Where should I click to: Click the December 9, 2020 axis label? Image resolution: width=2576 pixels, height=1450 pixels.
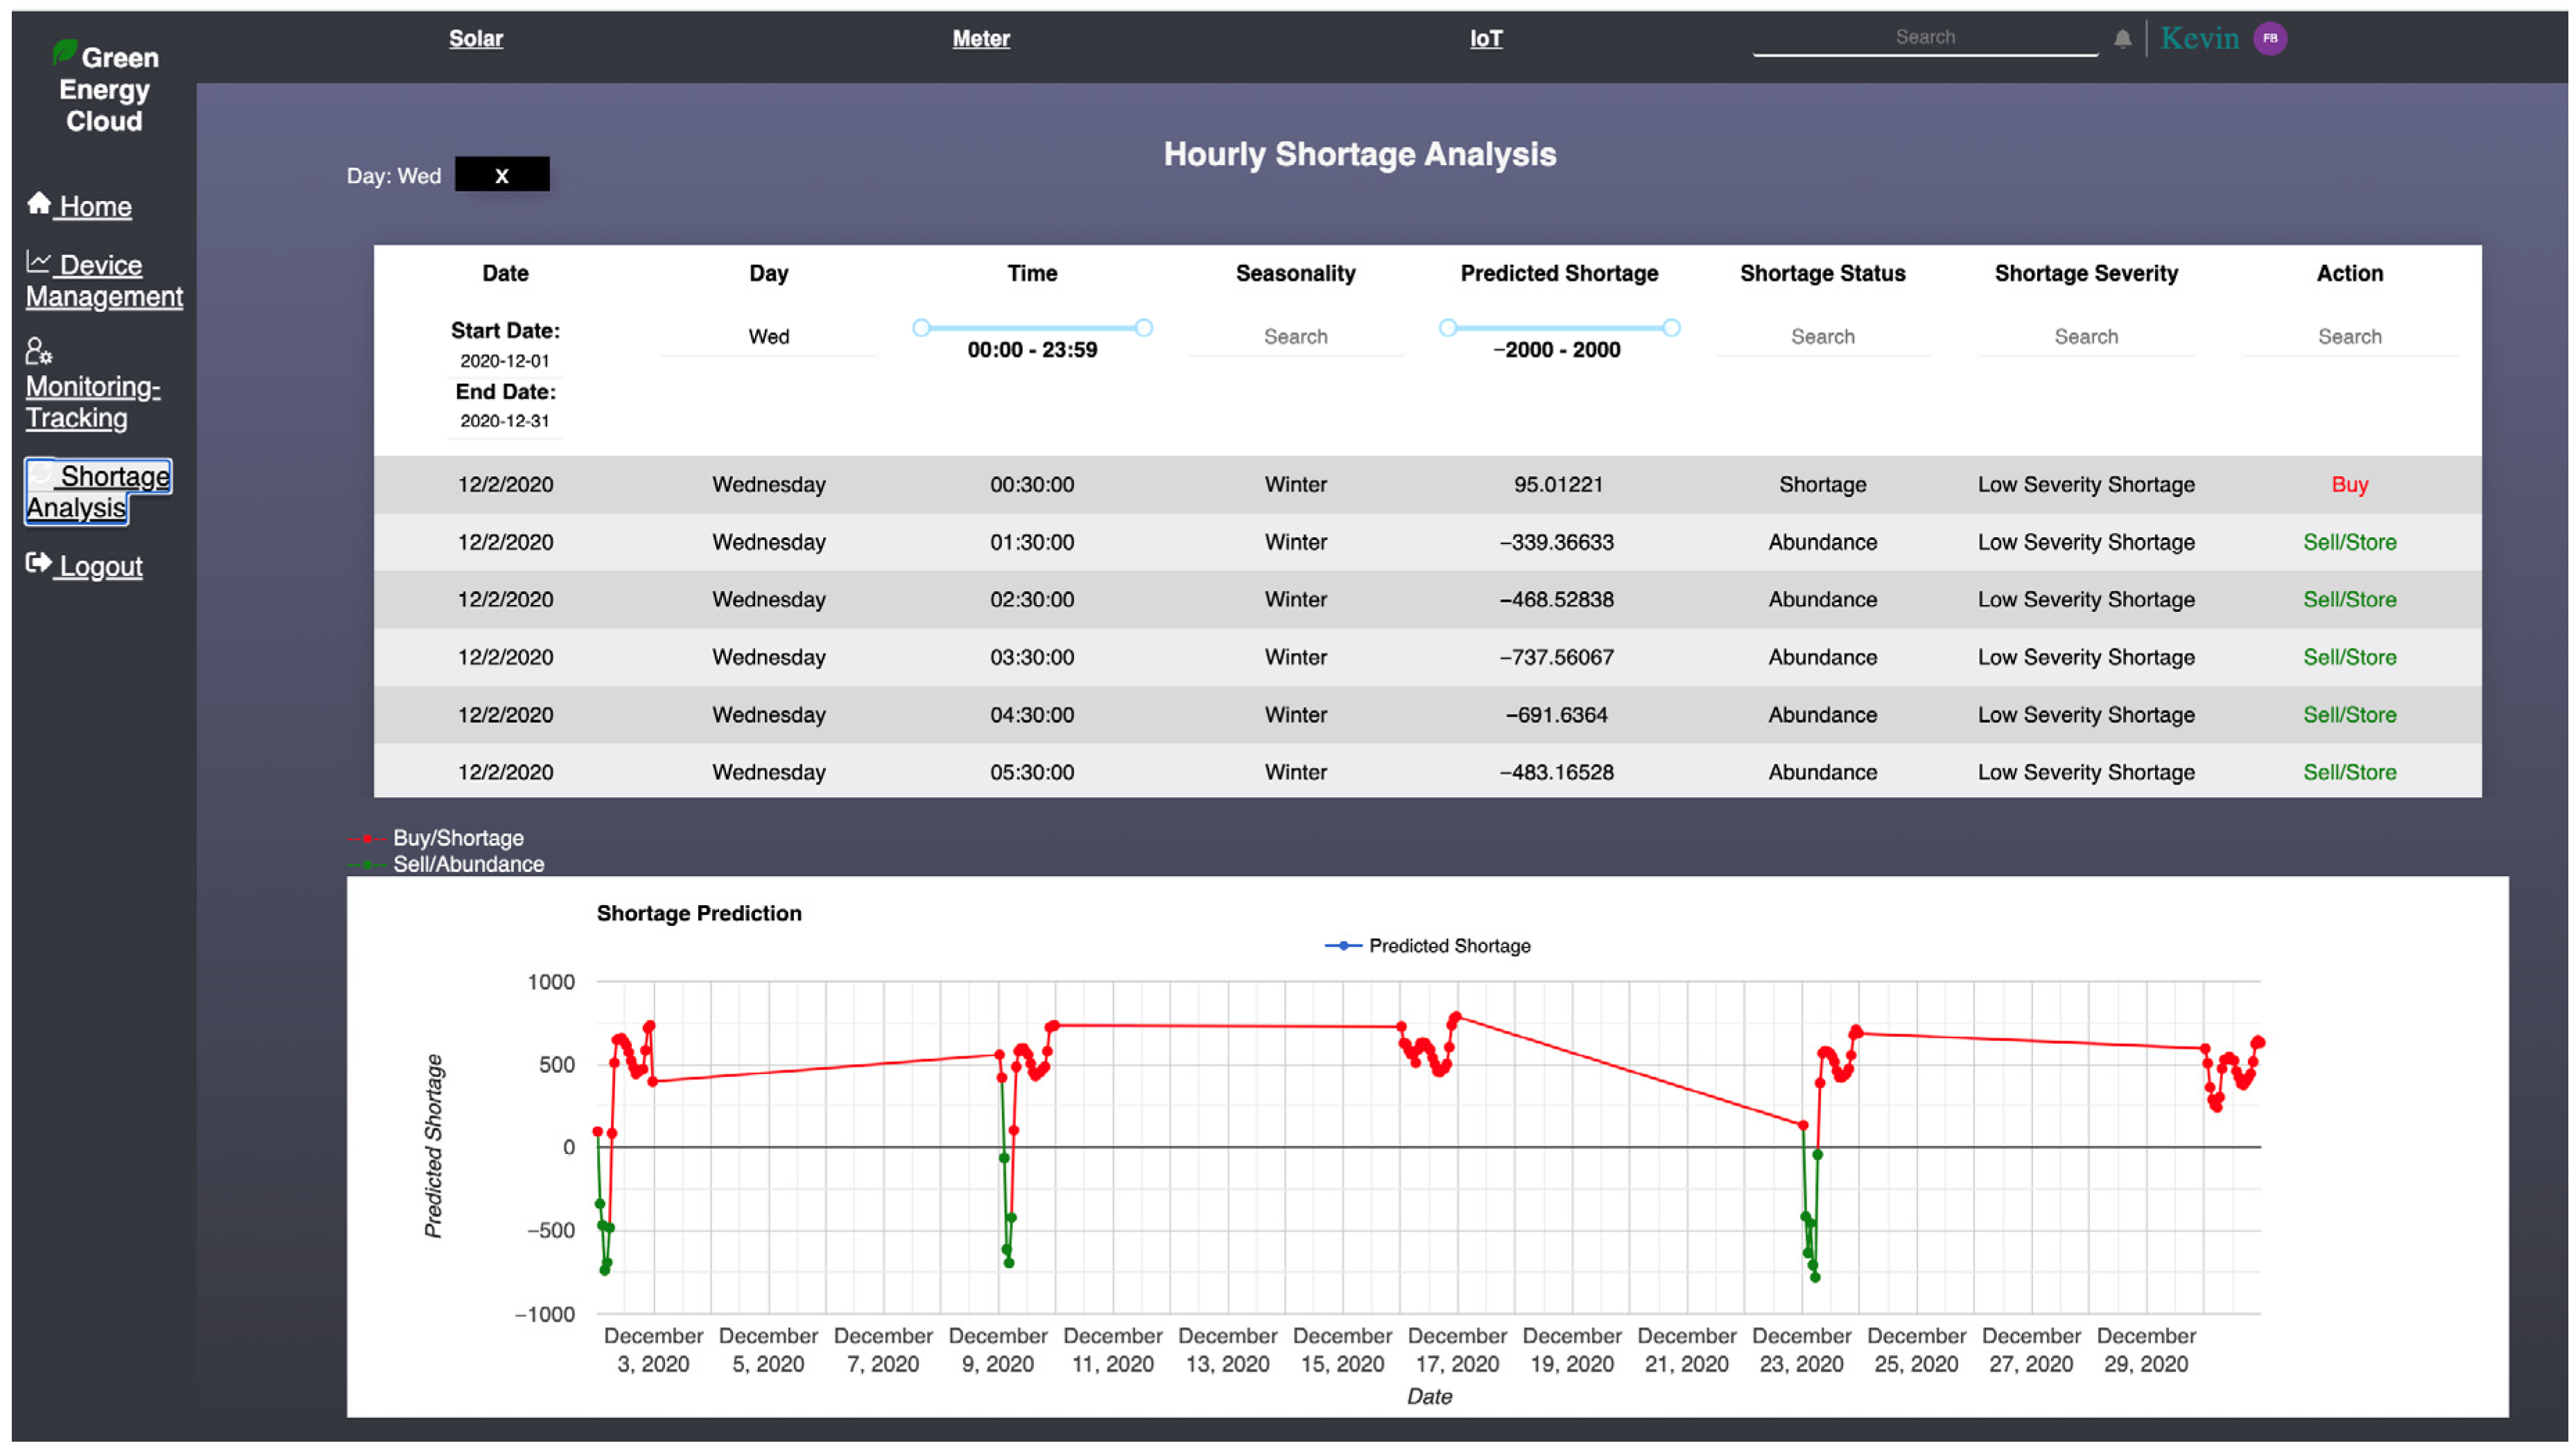tap(998, 1350)
